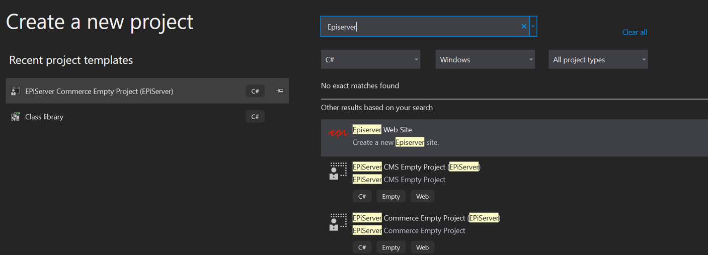This screenshot has width=708, height=255.
Task: Click the recent EPiServer Commerce template icon
Action: pyautogui.click(x=16, y=91)
